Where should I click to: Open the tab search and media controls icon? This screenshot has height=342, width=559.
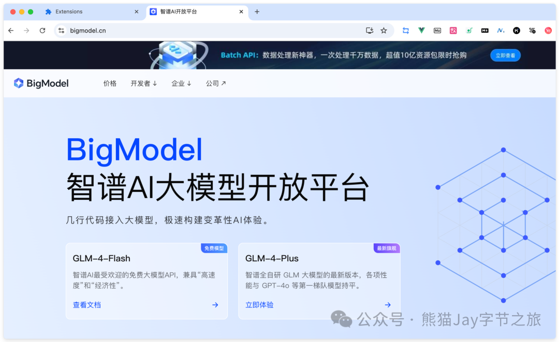(532, 31)
